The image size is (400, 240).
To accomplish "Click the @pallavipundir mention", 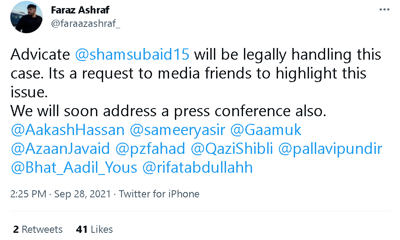I will pyautogui.click(x=330, y=149).
